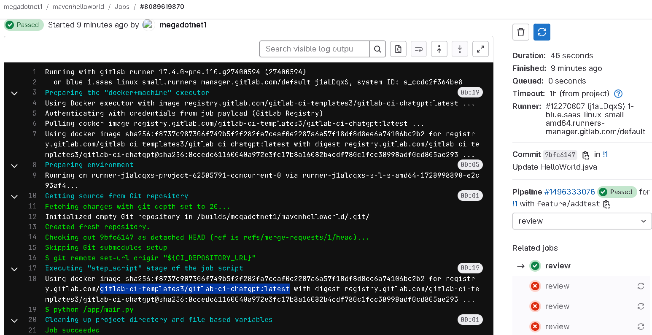
Task: Open the Jobs breadcrumb link
Action: click(x=122, y=7)
